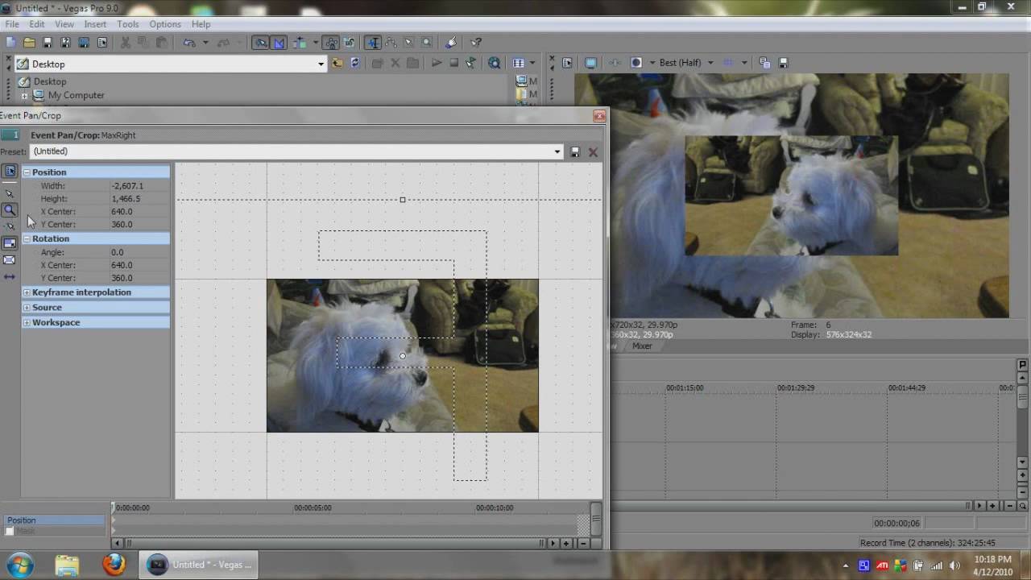Collapse the Position section
The height and width of the screenshot is (580, 1031).
point(27,172)
